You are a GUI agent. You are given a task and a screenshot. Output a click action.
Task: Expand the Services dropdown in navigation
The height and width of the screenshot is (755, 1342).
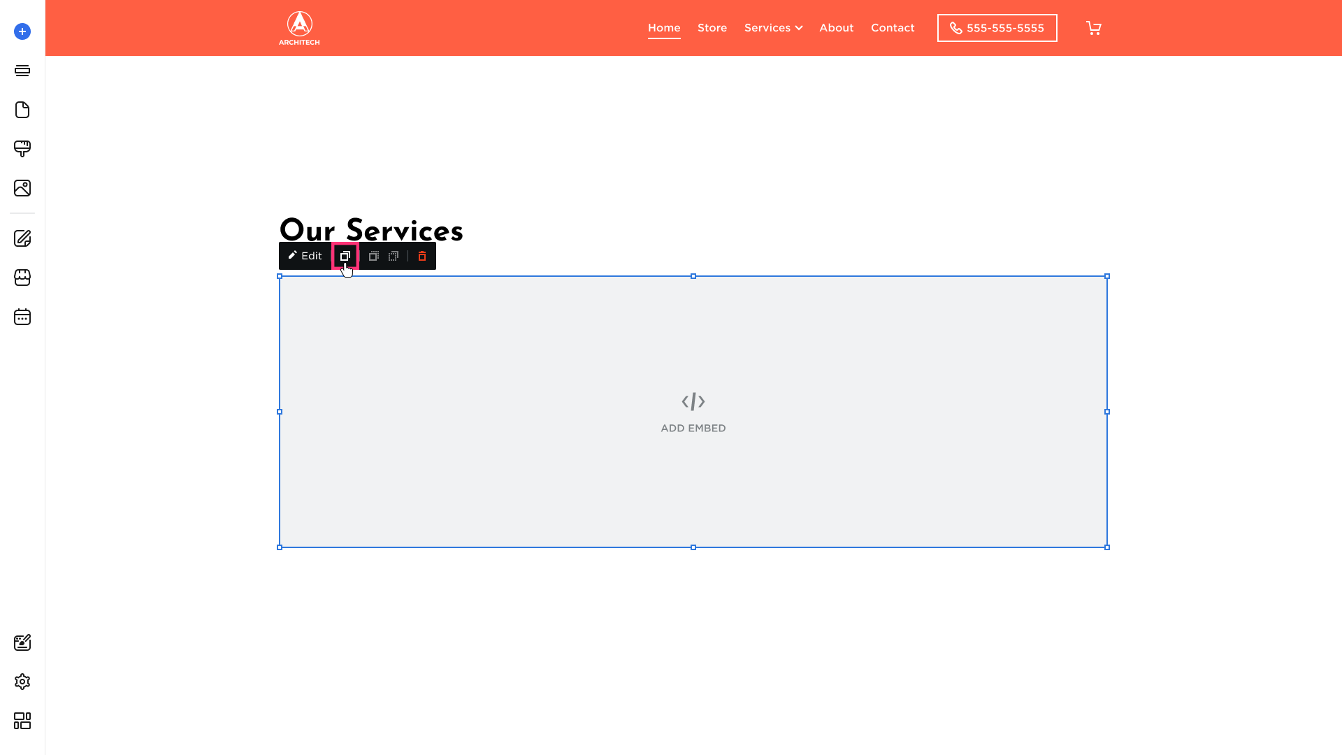coord(773,28)
